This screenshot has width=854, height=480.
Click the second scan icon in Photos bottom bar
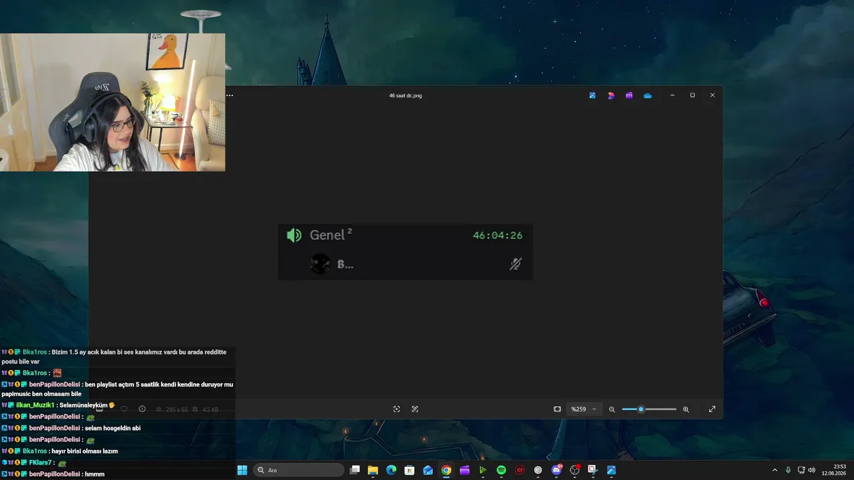(x=415, y=409)
